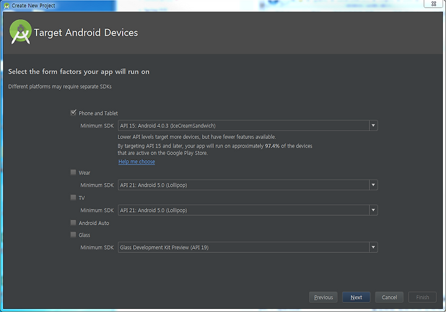Proceed with the Next button
This screenshot has width=446, height=312.
(x=356, y=297)
